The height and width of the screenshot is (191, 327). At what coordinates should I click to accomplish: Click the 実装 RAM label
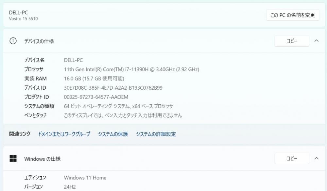click(x=35, y=79)
